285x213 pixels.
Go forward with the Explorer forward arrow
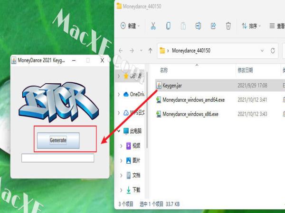coord(132,51)
